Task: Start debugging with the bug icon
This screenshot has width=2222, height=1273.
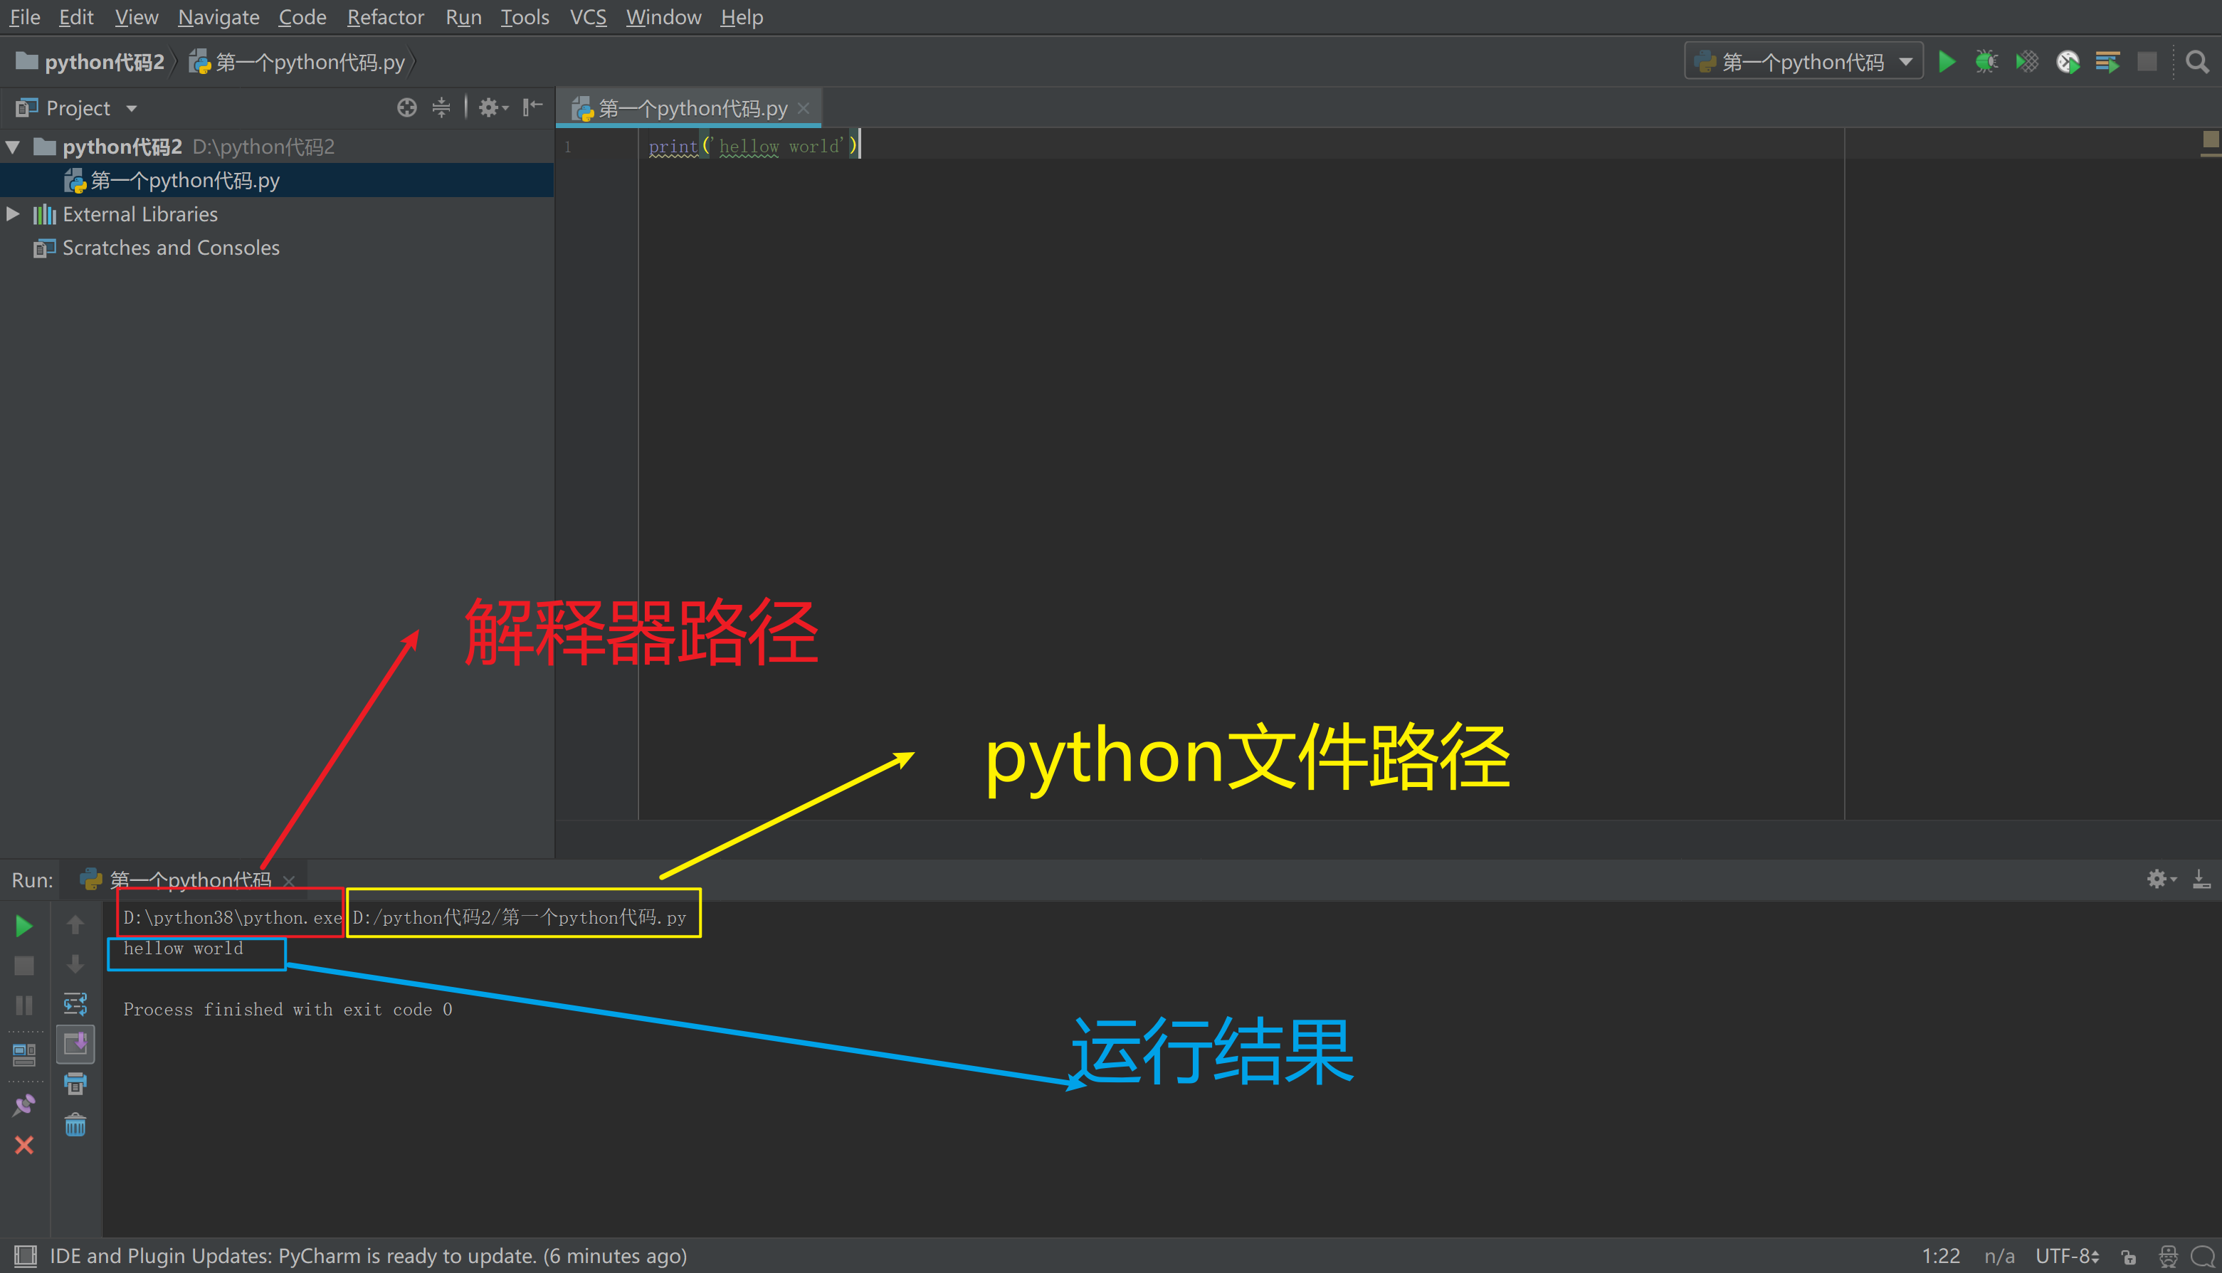Action: coord(1986,62)
